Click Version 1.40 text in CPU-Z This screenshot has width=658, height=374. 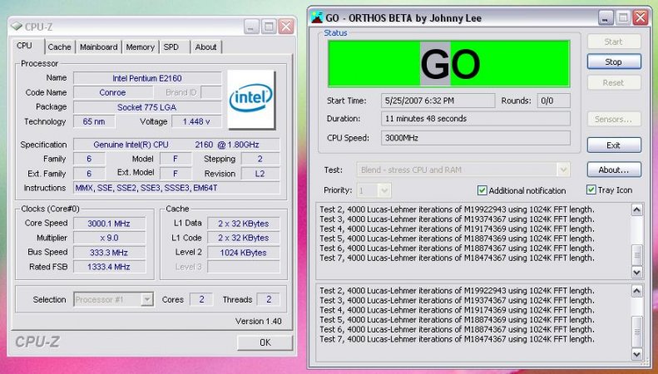click(259, 321)
